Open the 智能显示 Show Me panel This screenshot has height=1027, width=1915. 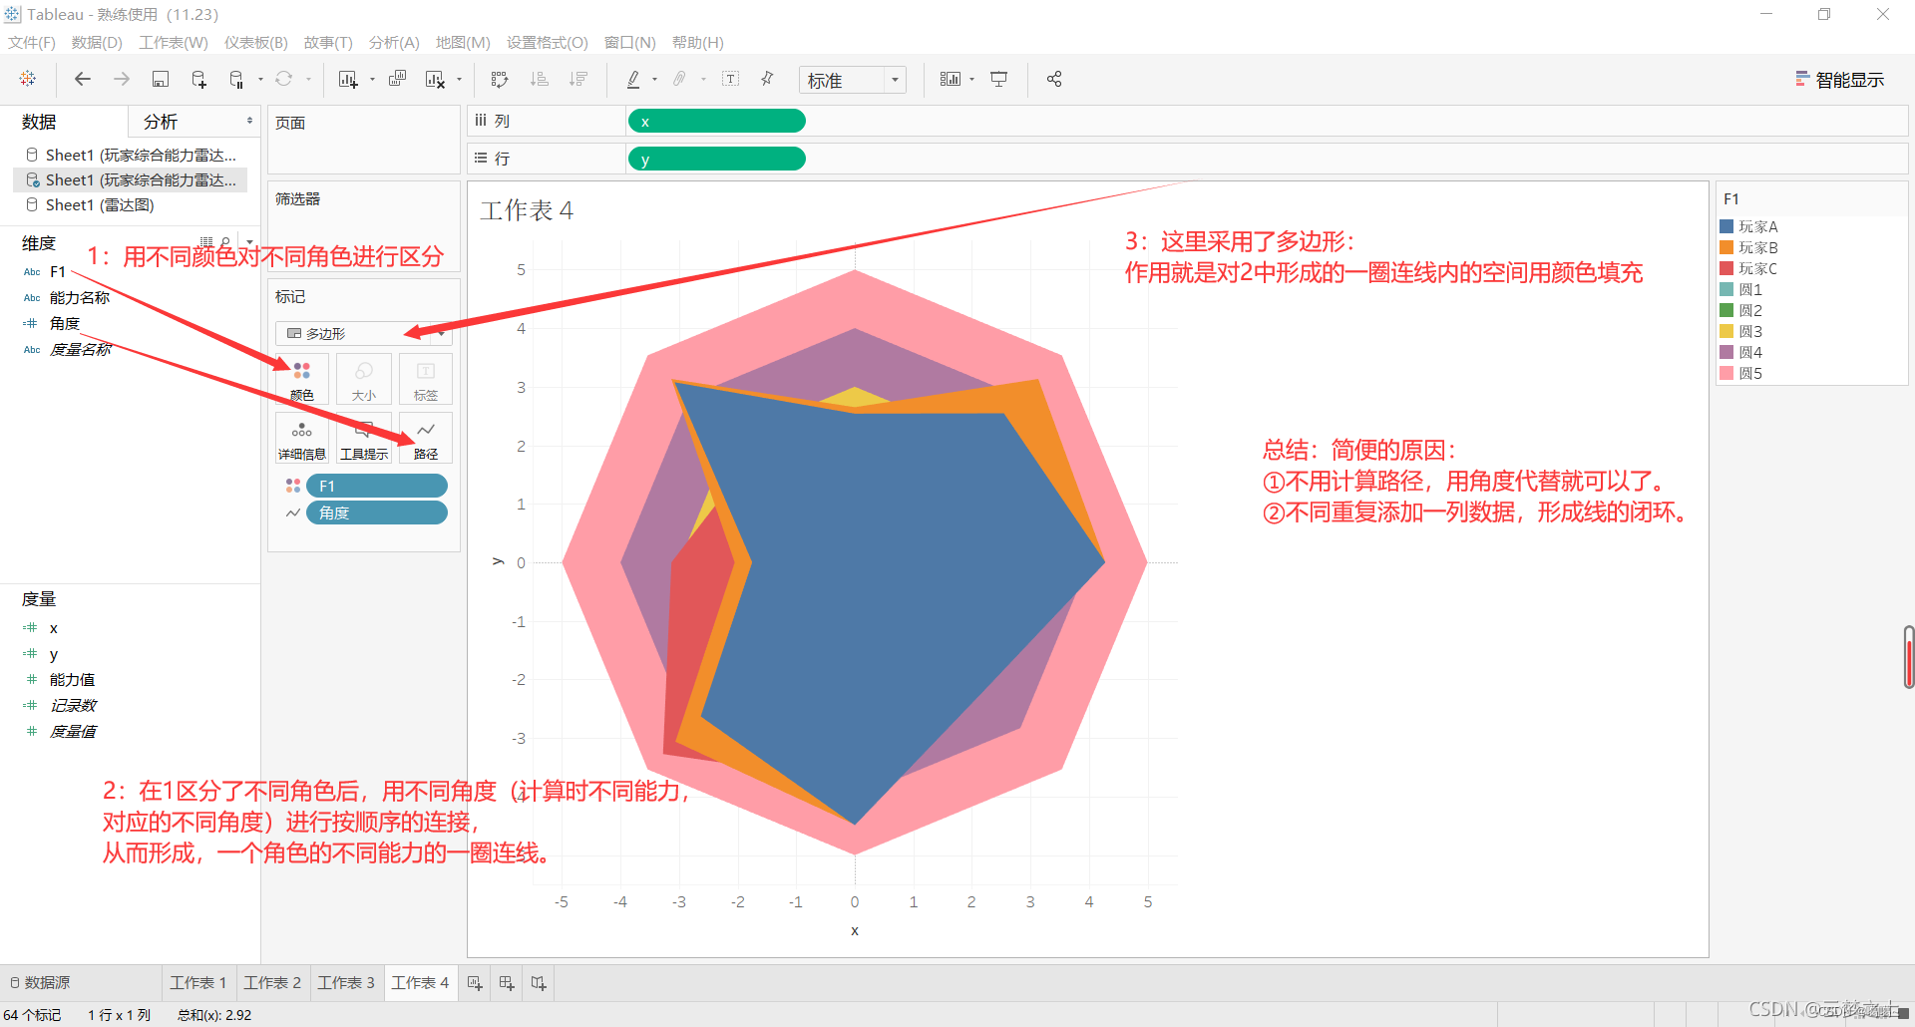click(x=1839, y=80)
